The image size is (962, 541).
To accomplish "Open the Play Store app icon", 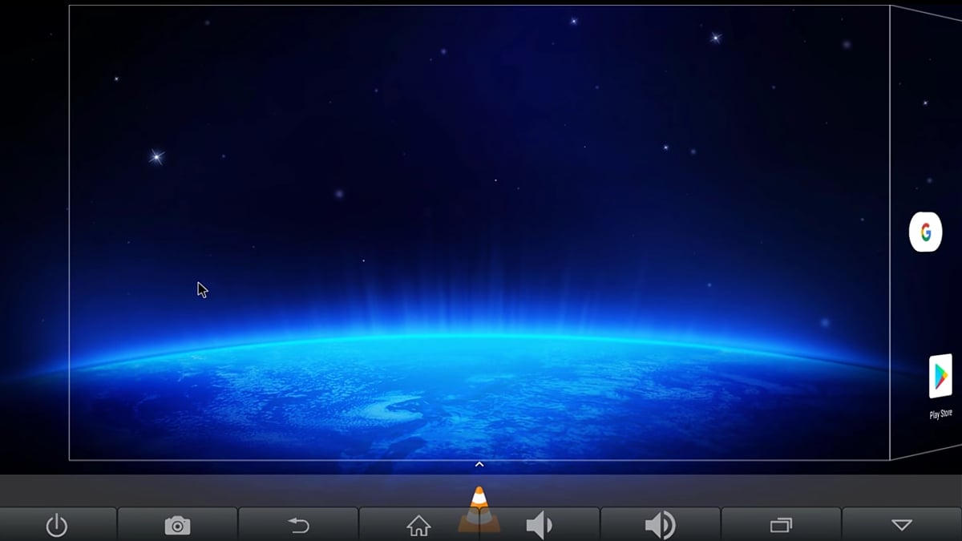I will tap(940, 376).
